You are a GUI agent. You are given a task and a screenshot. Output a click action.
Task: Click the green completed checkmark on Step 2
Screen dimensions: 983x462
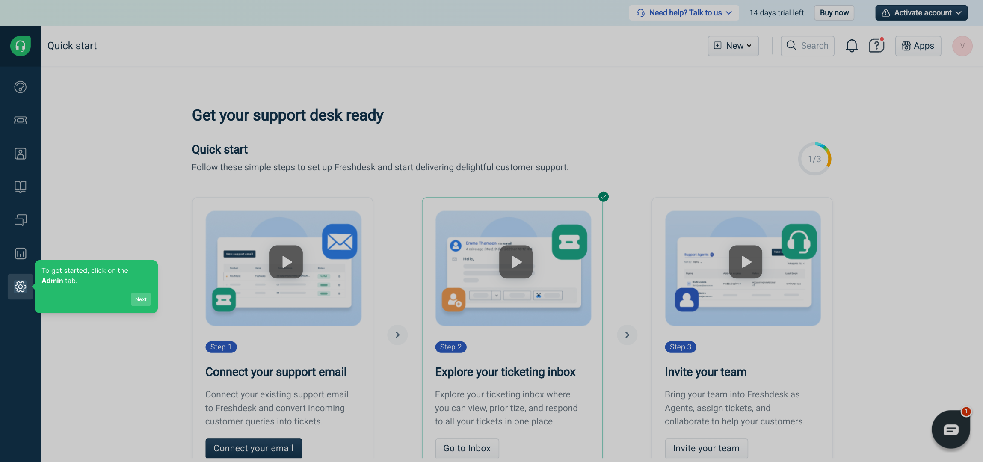click(604, 197)
